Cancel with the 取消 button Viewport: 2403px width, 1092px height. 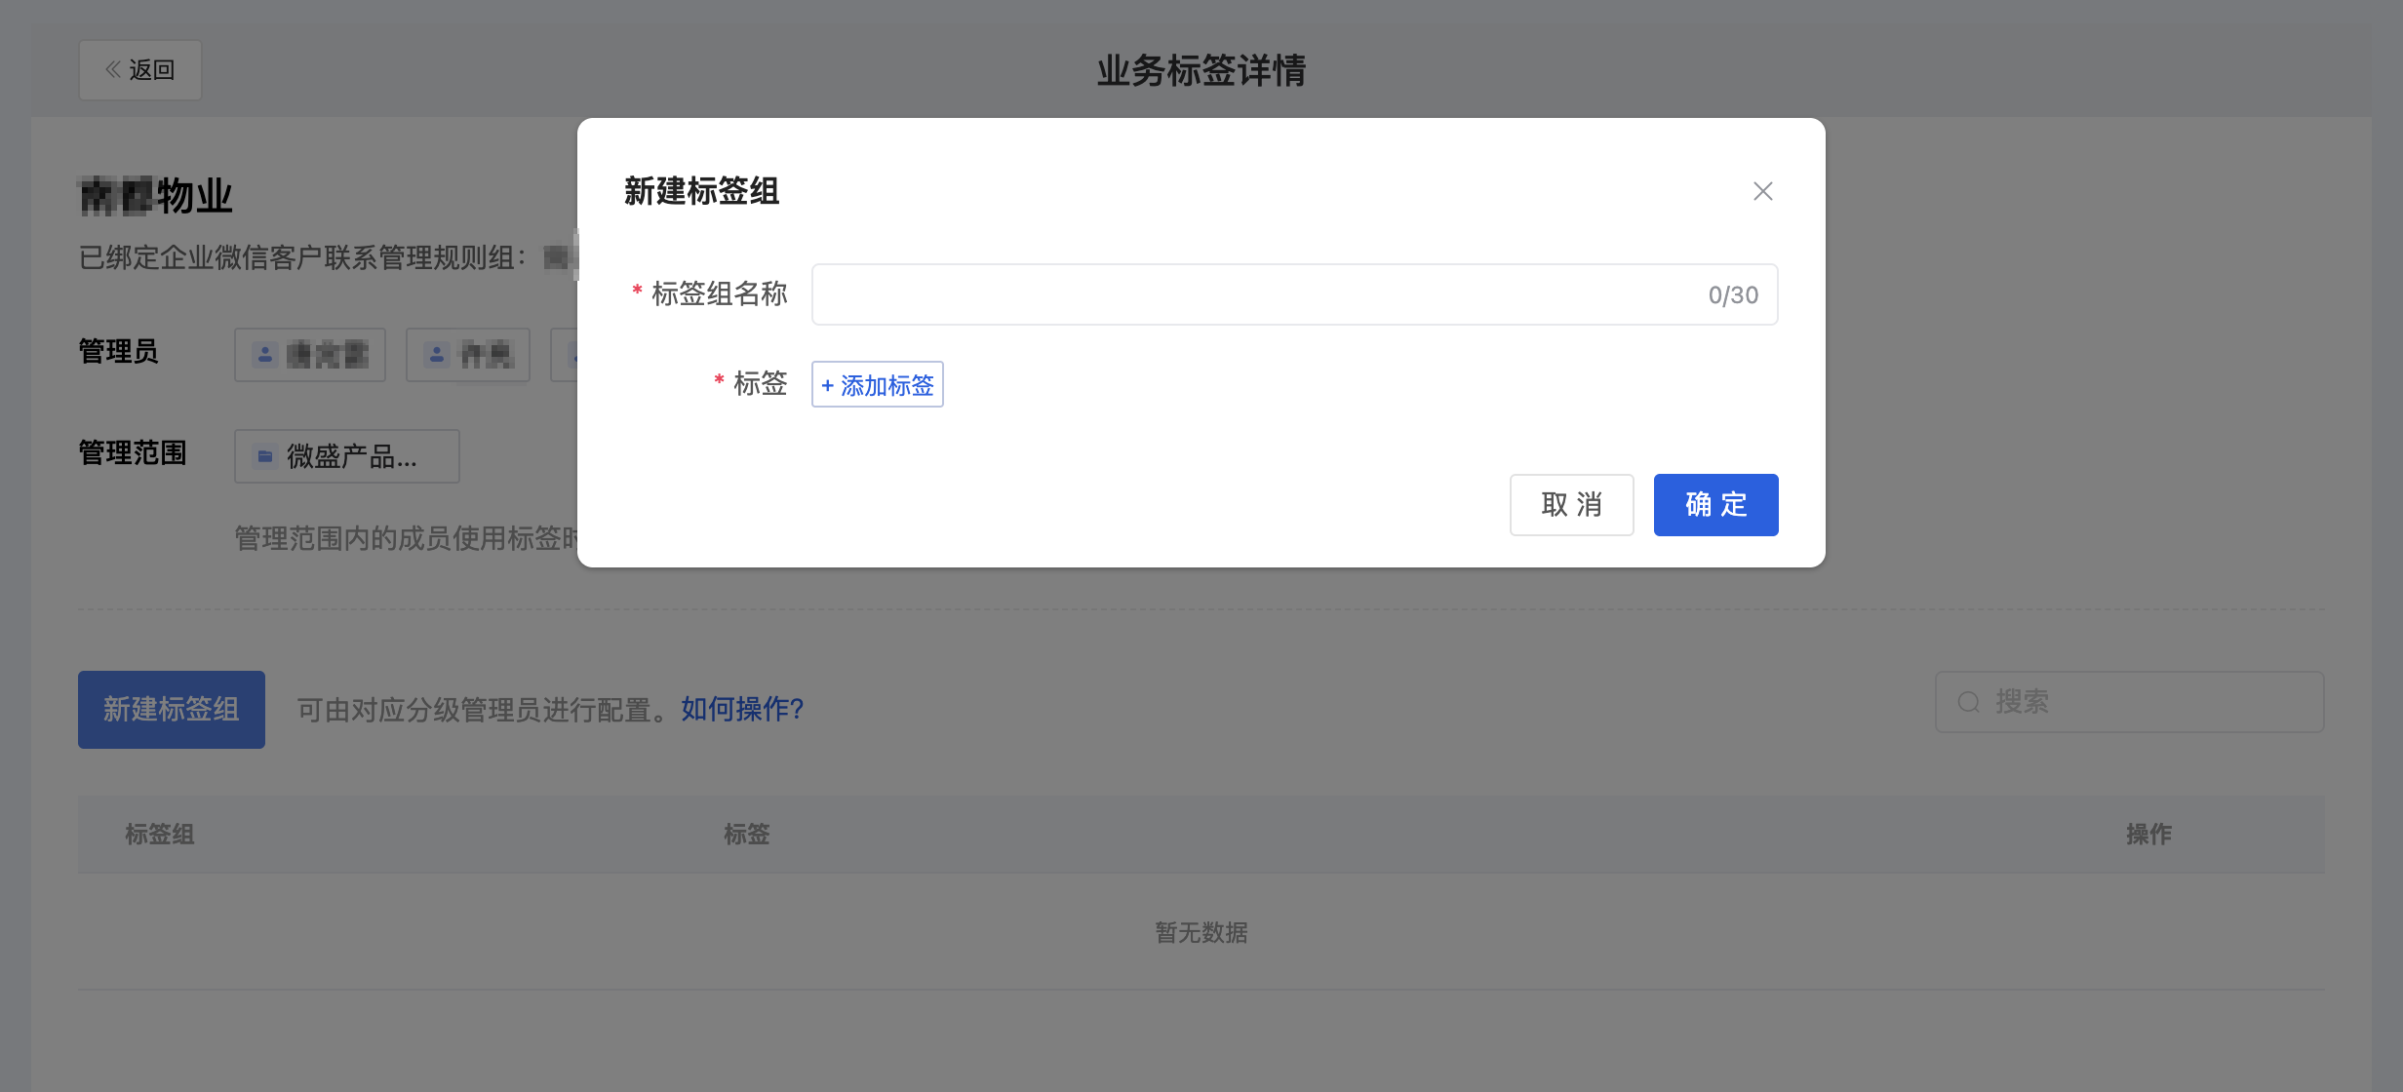(1571, 505)
